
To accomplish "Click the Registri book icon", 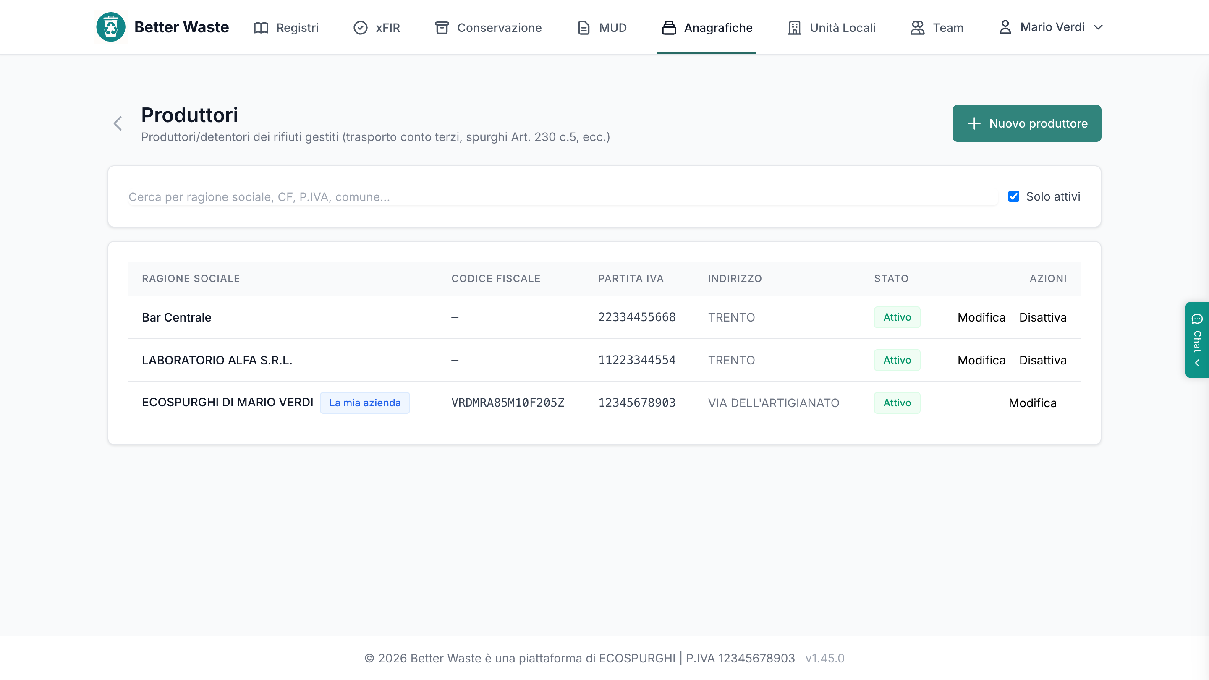I will [261, 28].
